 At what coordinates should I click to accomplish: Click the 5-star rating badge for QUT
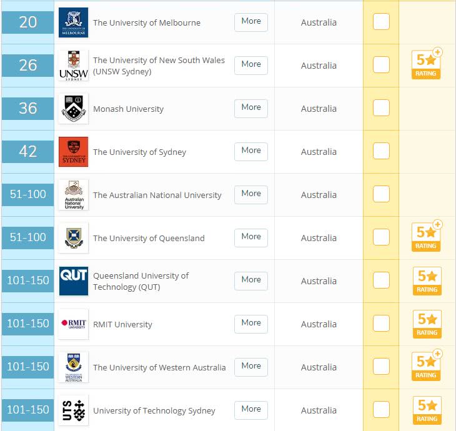click(427, 281)
